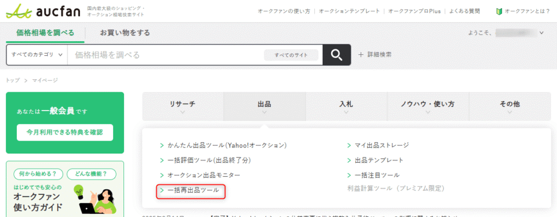Screen dimensions: 557x217
Task: Click the green beginner mark icon
Action: coord(499,11)
